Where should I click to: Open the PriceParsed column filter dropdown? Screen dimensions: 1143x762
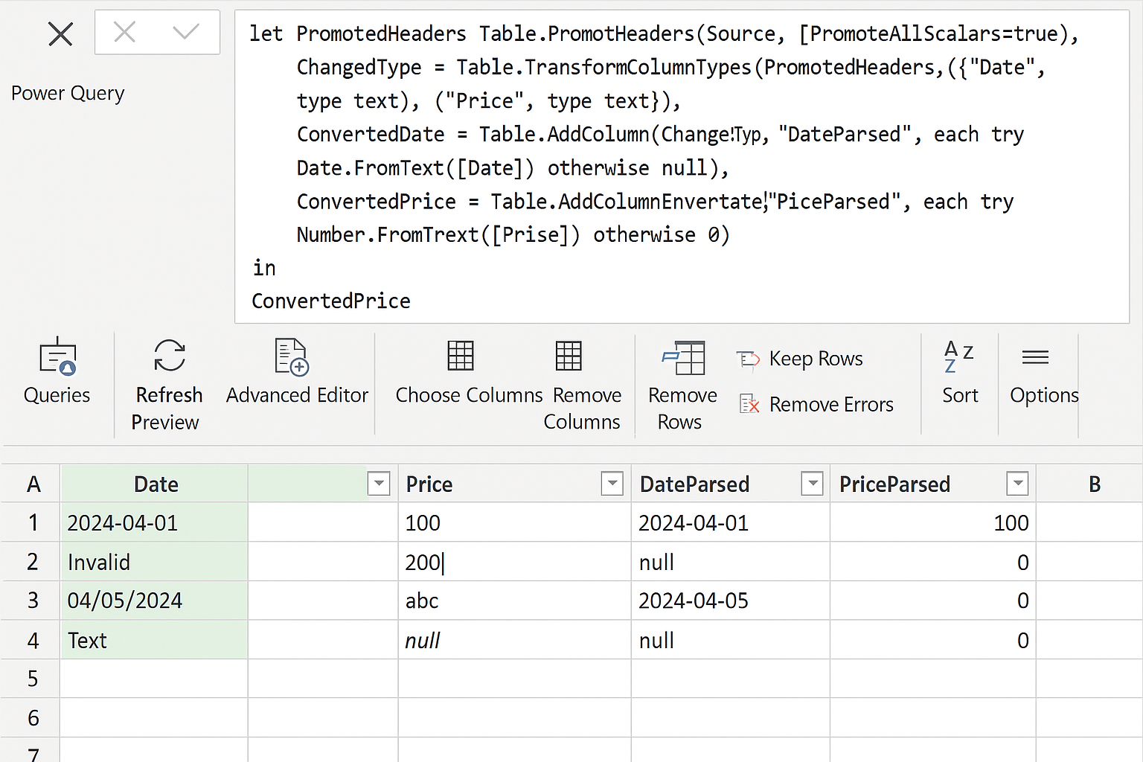(1016, 484)
